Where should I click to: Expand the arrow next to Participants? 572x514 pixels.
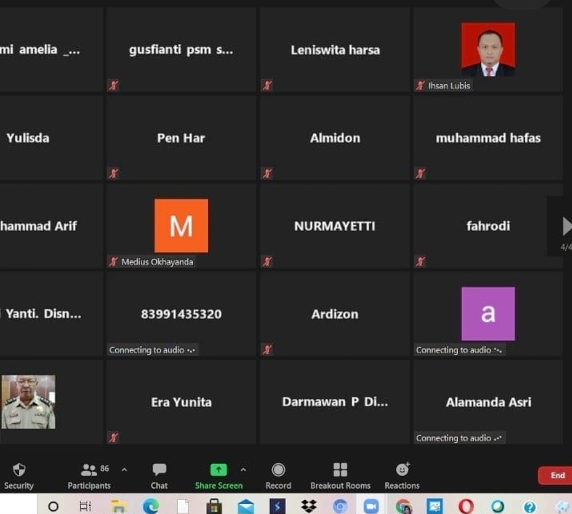pos(124,470)
